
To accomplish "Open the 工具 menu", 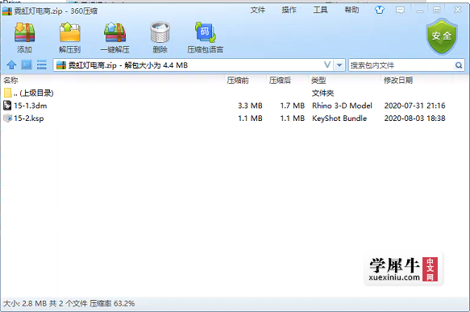I will tap(320, 10).
